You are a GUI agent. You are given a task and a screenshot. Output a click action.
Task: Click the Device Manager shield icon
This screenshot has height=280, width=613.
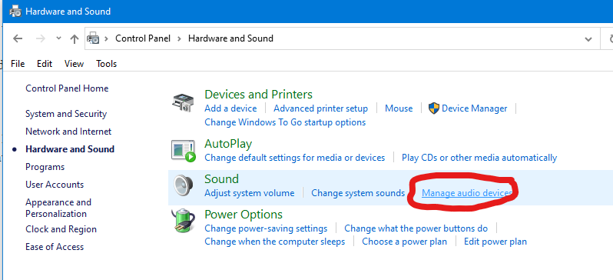tap(433, 108)
